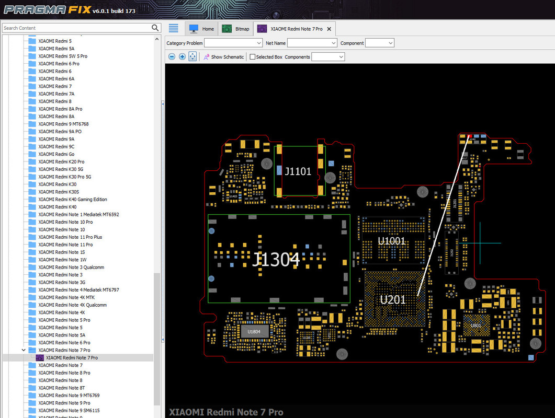
Task: Click the XIAOMI Redmi Note 10 folder icon
Action: point(32,229)
